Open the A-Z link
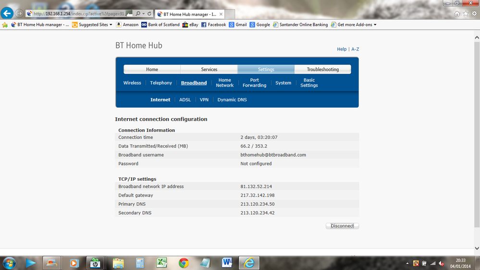 pyautogui.click(x=355, y=49)
